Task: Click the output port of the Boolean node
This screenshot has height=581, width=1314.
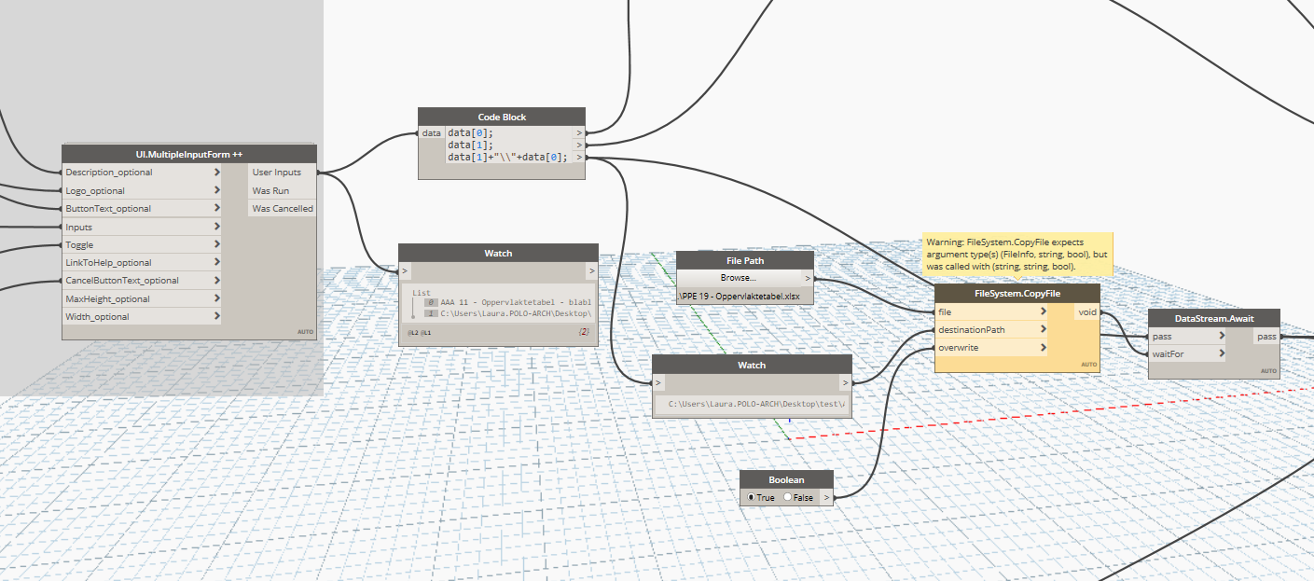Action: (825, 497)
